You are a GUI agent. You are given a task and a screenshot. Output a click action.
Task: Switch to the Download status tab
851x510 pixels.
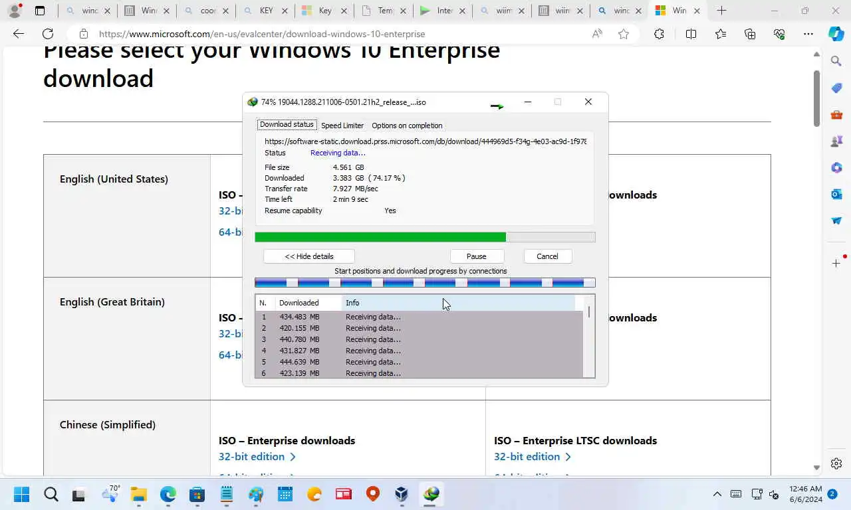pos(287,125)
